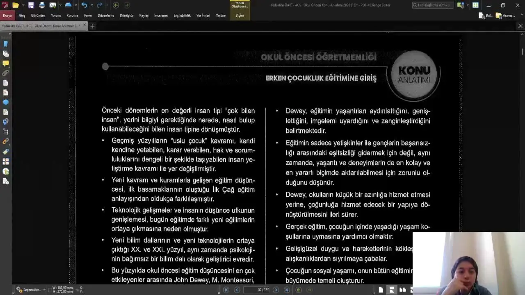
Task: Open the Biçim contextual tab
Action: point(240,16)
